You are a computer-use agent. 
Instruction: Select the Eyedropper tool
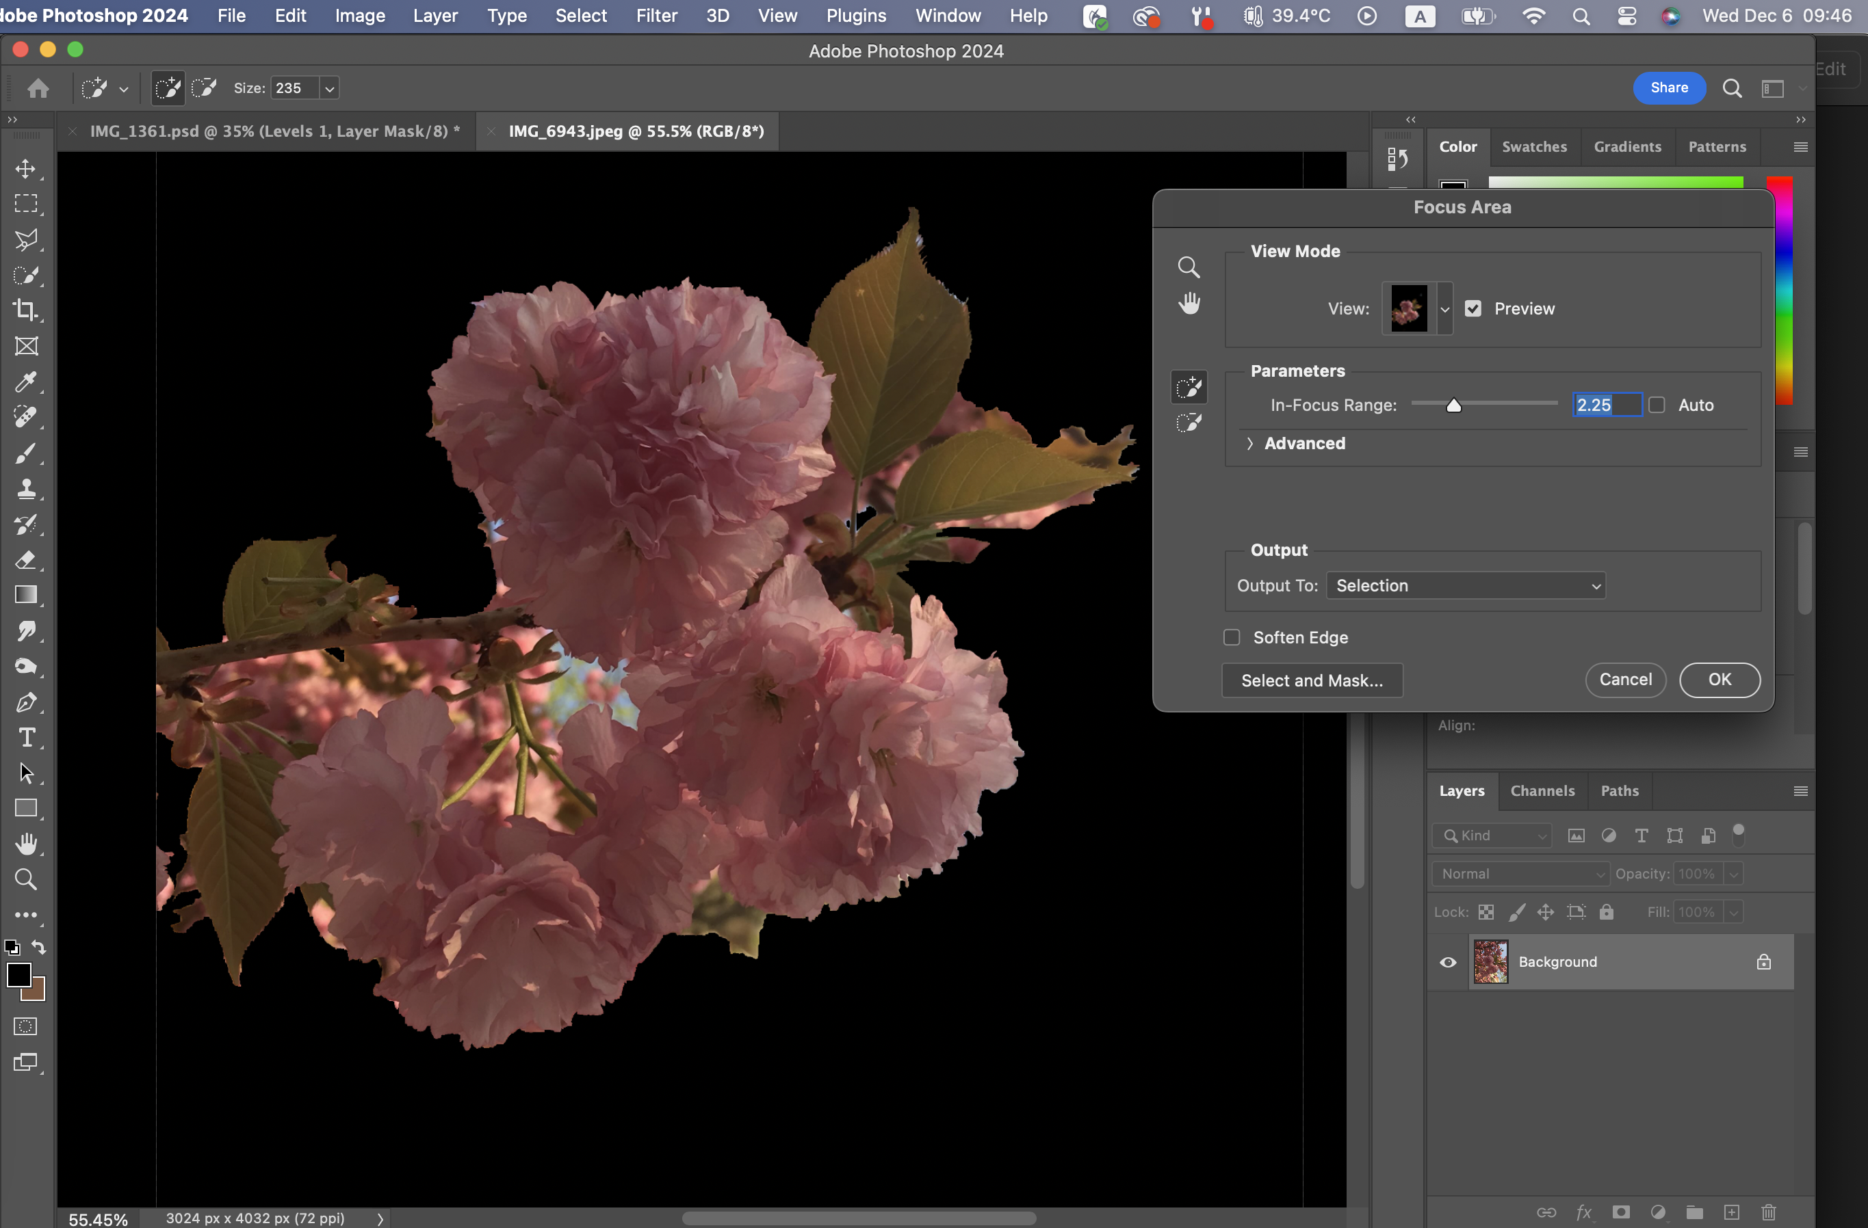(26, 382)
